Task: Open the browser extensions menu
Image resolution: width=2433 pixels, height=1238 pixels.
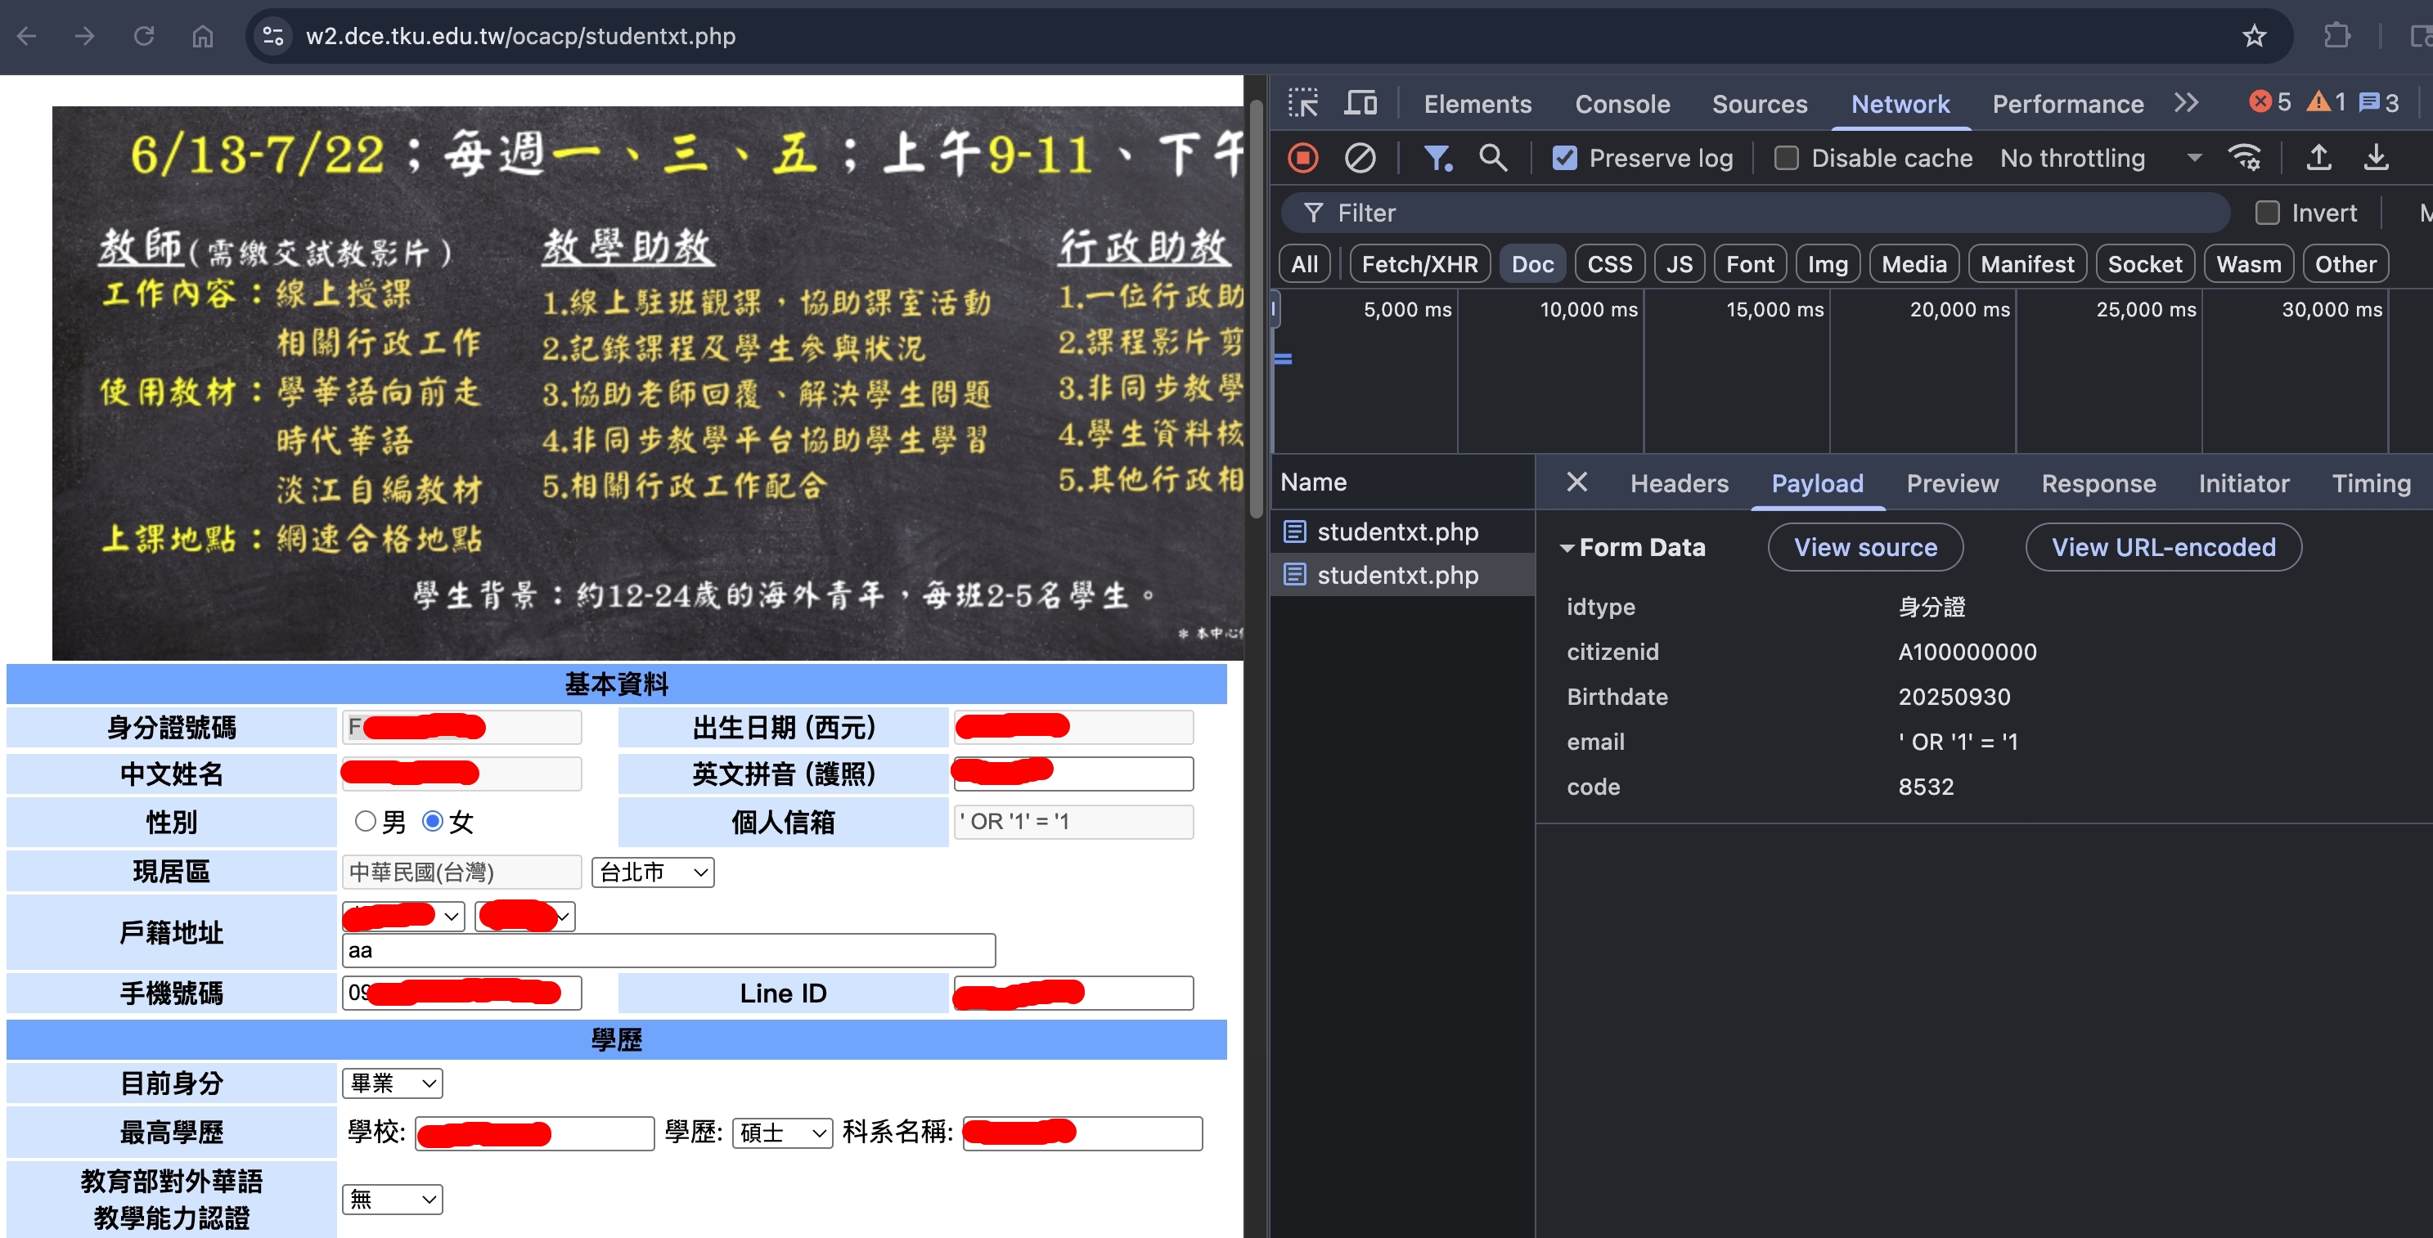Action: click(x=2336, y=36)
